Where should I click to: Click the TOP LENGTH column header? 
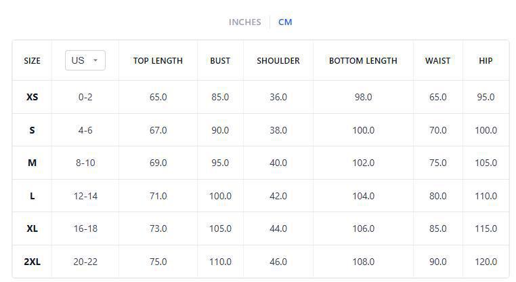tap(158, 60)
